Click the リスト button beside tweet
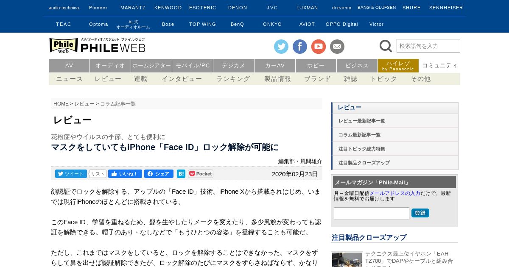 pyautogui.click(x=98, y=174)
